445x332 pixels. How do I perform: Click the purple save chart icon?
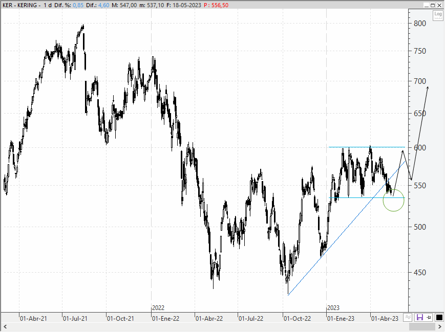419,317
